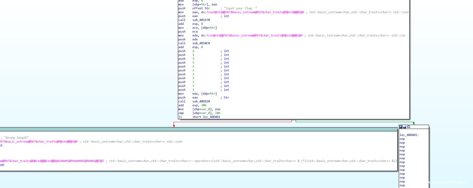Select the sub_401670 call target
The width and height of the screenshot is (473, 188).
tap(201, 20)
